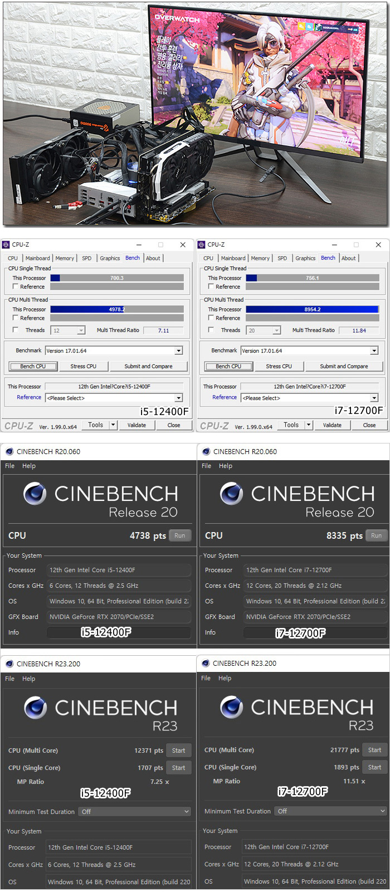Click Cinebench R20 logo icon in i7-12700F title bar
This screenshot has height=892, width=390.
click(x=206, y=451)
